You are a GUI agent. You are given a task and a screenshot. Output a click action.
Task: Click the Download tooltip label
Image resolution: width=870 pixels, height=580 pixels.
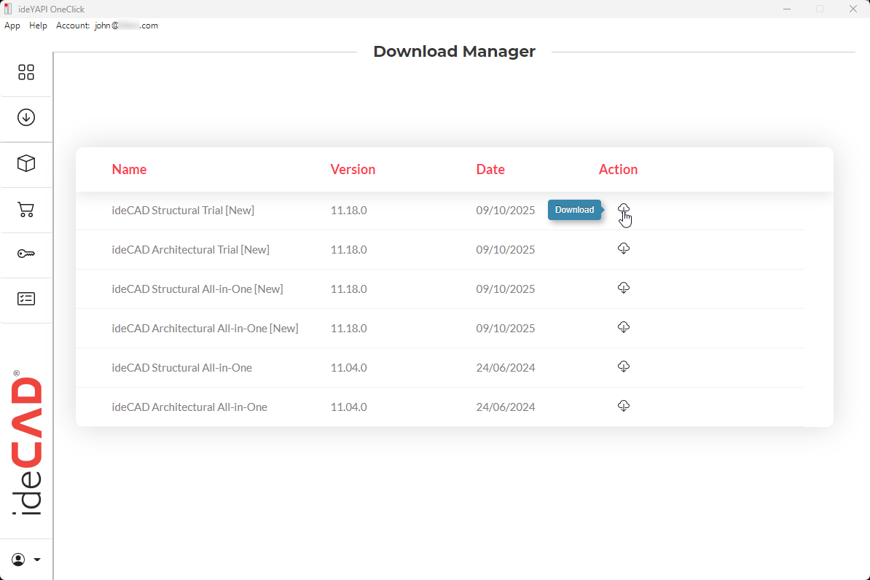pos(574,210)
